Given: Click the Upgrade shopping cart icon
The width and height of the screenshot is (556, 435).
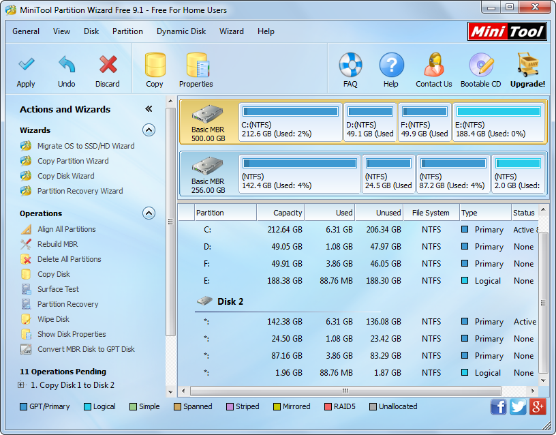Looking at the screenshot, I should (527, 65).
